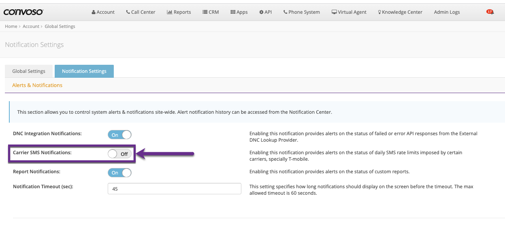This screenshot has width=505, height=236.
Task: Click the Knowledge Center lightbulb icon
Action: tap(379, 12)
